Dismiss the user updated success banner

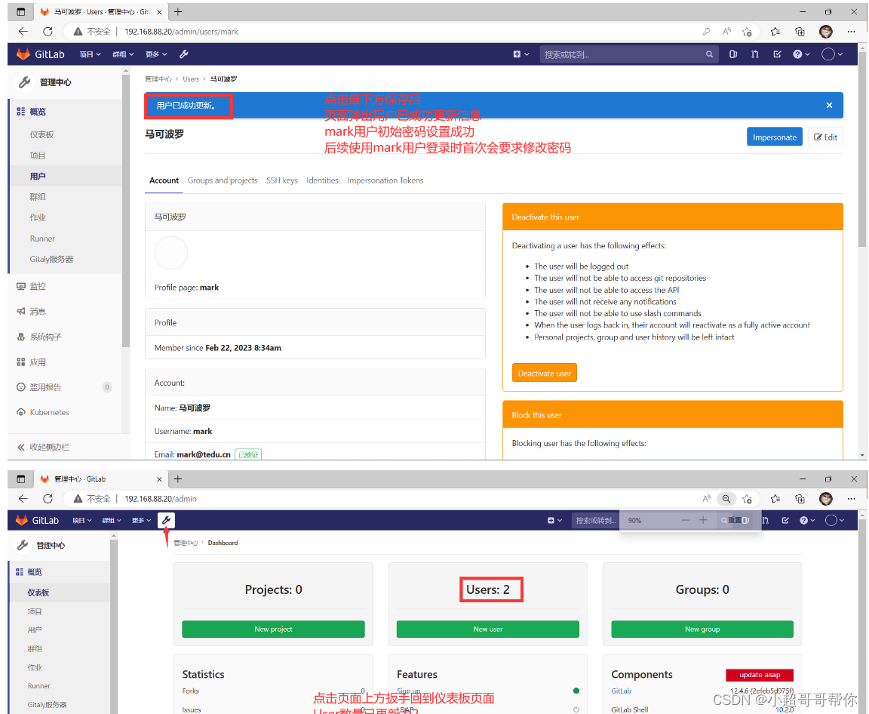click(829, 105)
